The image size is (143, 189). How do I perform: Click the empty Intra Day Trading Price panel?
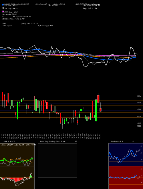(x=57, y=160)
